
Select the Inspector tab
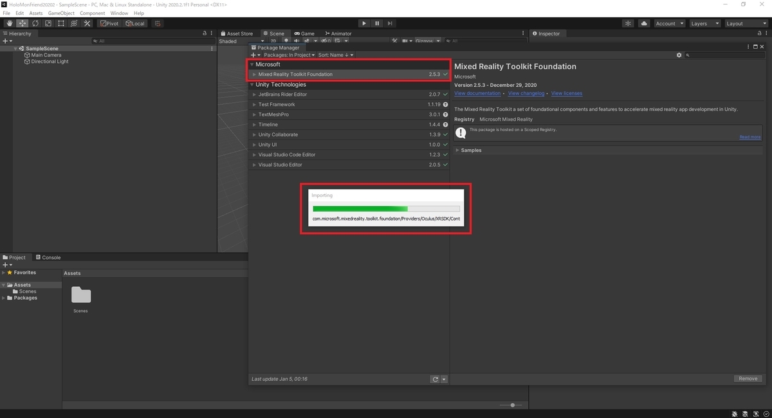[546, 33]
